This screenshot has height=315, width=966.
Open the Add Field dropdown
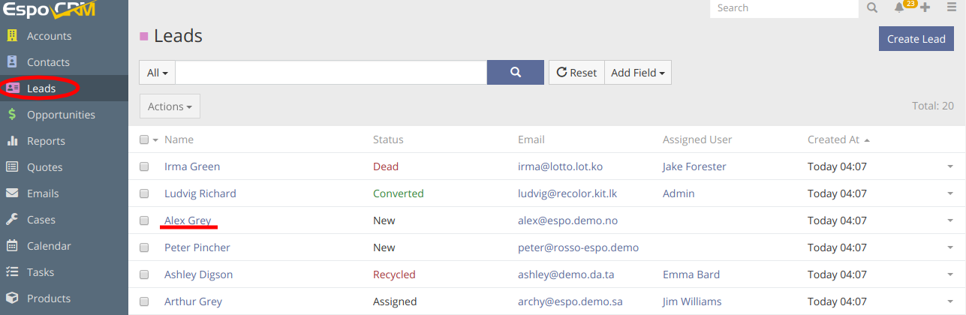[638, 73]
